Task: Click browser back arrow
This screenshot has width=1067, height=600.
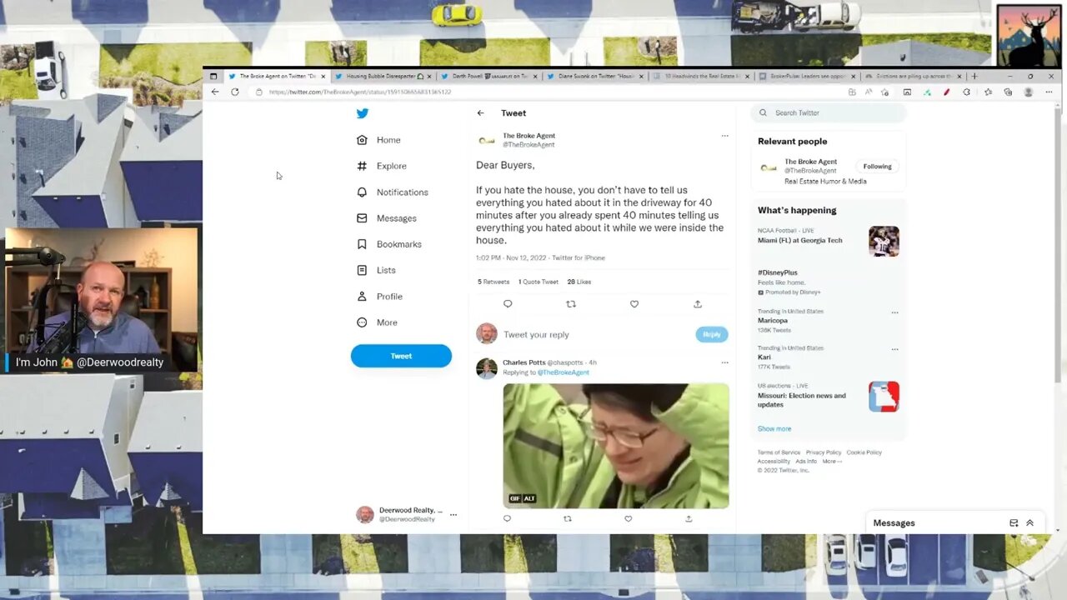Action: click(x=215, y=92)
